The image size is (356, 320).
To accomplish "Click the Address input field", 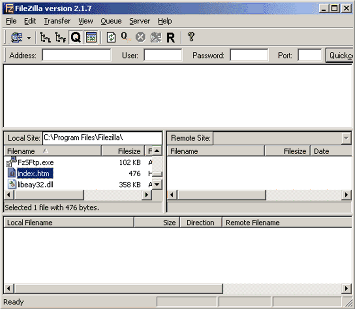I will (x=76, y=55).
